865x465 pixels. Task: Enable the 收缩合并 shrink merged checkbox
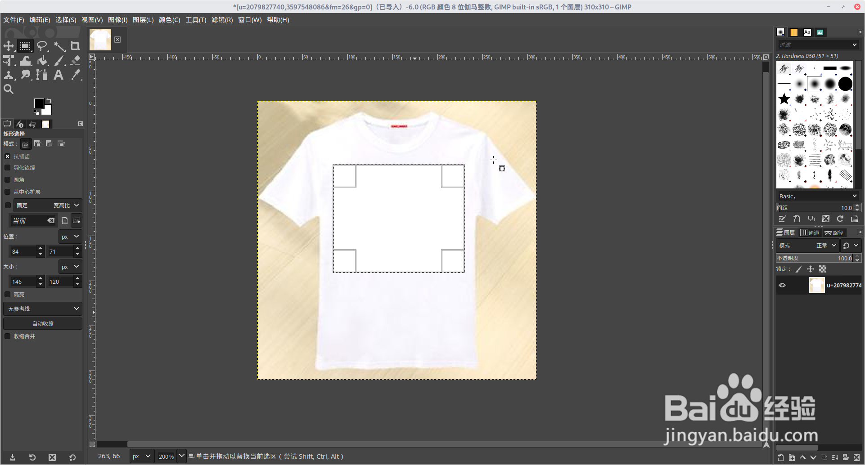point(8,336)
